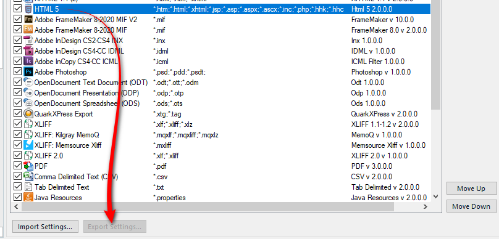499x239 pixels.
Task: Select the Adobe Photoshop row label
Action: tap(61, 72)
